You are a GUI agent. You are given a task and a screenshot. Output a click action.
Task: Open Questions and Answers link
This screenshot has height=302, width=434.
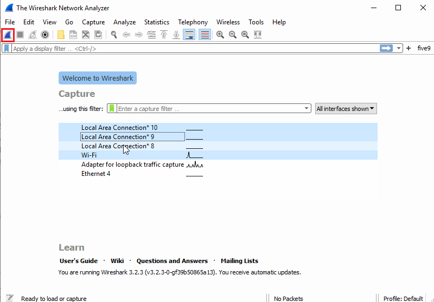[x=172, y=261]
